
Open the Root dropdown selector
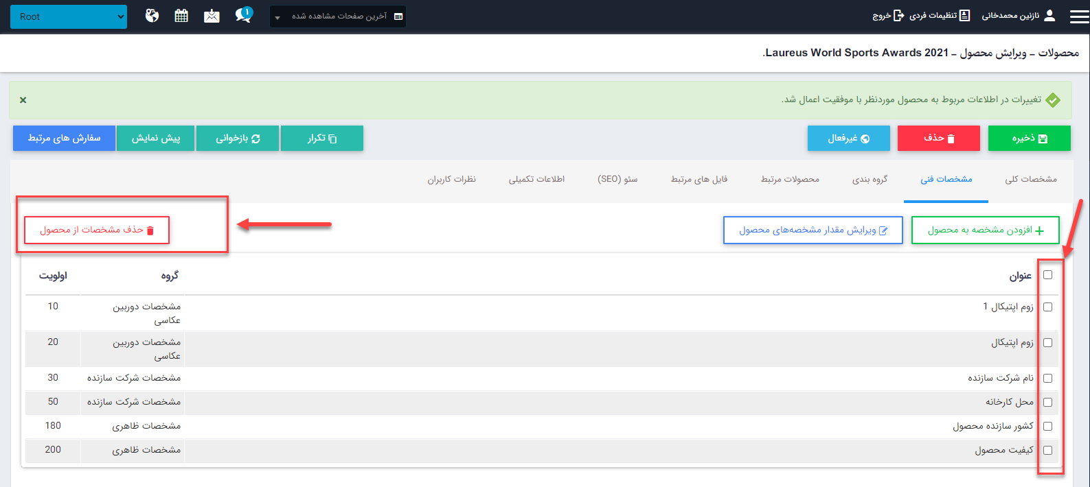click(69, 16)
